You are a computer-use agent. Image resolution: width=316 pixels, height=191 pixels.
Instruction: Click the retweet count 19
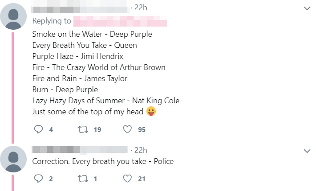click(98, 130)
